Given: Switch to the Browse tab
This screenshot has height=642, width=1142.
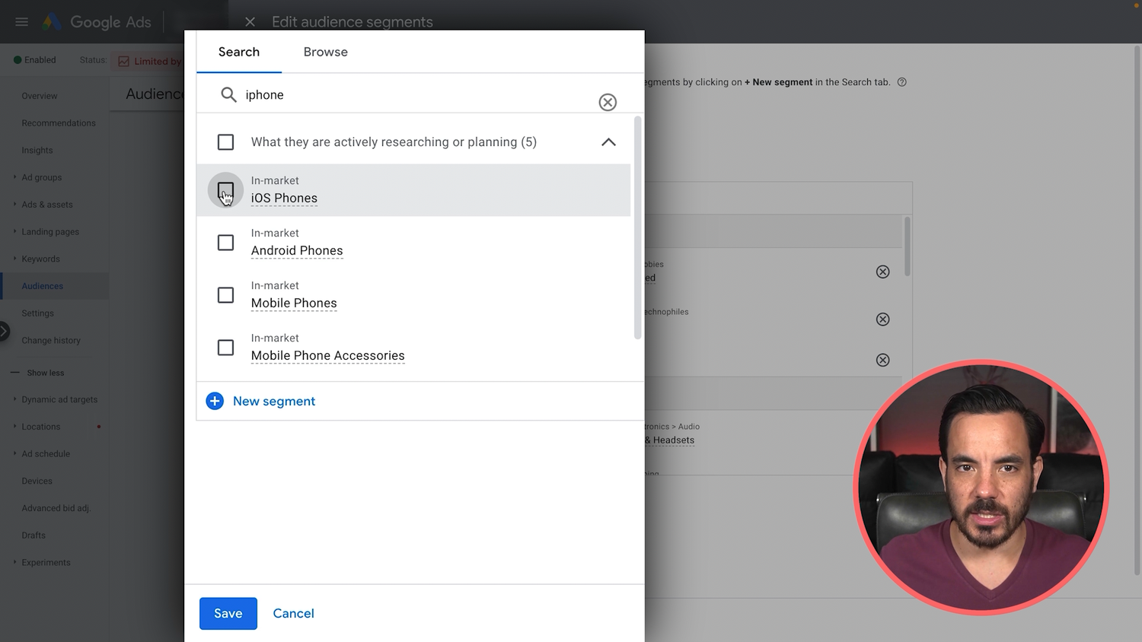Looking at the screenshot, I should pos(325,52).
